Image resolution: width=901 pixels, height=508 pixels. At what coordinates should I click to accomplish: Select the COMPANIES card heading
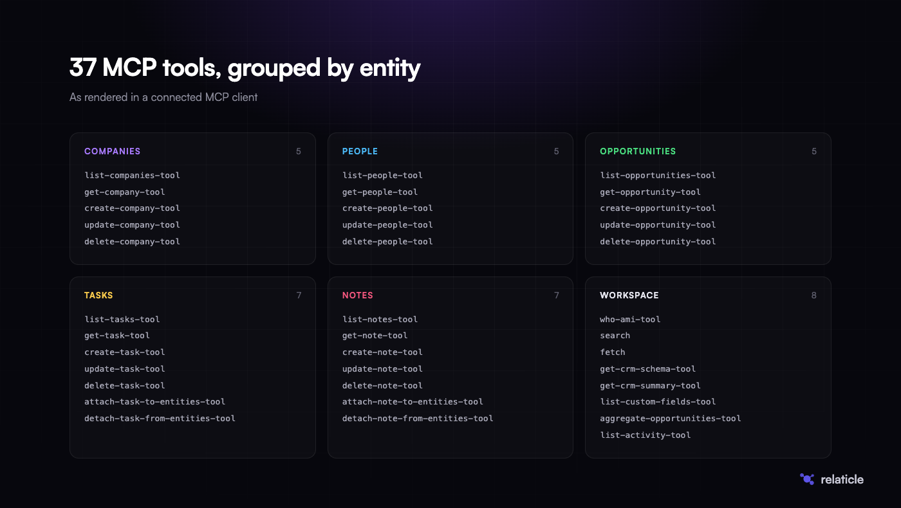112,152
